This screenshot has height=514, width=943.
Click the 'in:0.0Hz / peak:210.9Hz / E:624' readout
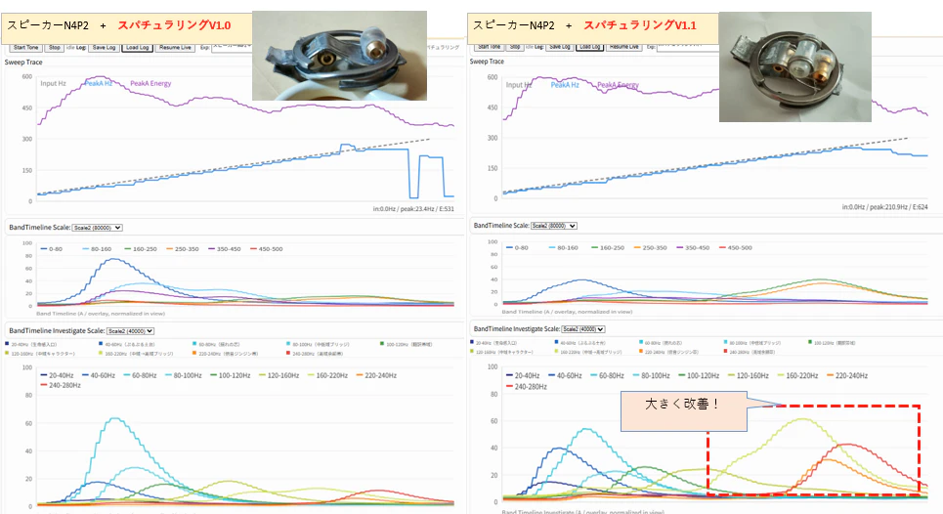(884, 207)
